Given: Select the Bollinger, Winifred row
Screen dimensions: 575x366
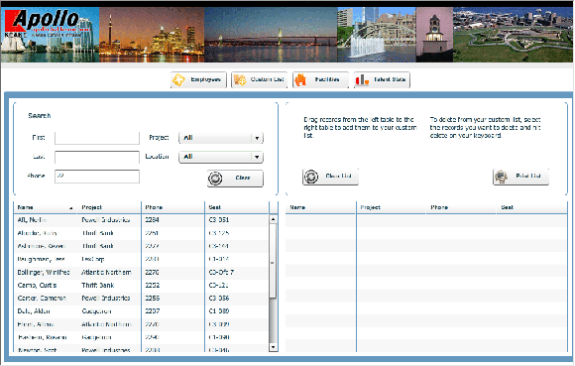Looking at the screenshot, I should 141,272.
